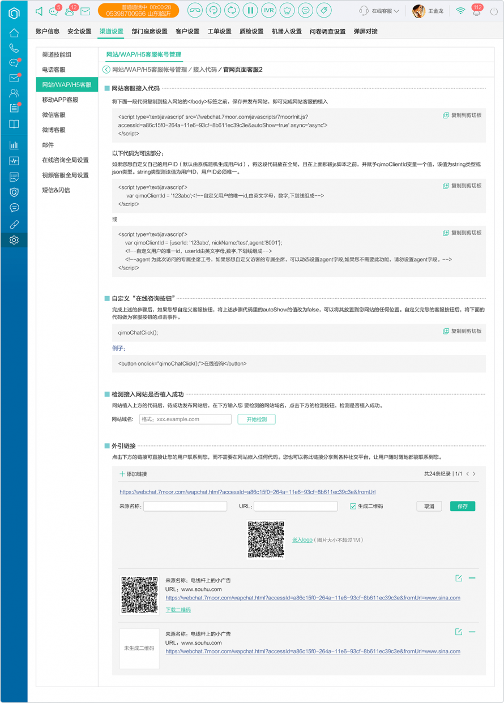Click the 嵌入logo link

point(302,540)
